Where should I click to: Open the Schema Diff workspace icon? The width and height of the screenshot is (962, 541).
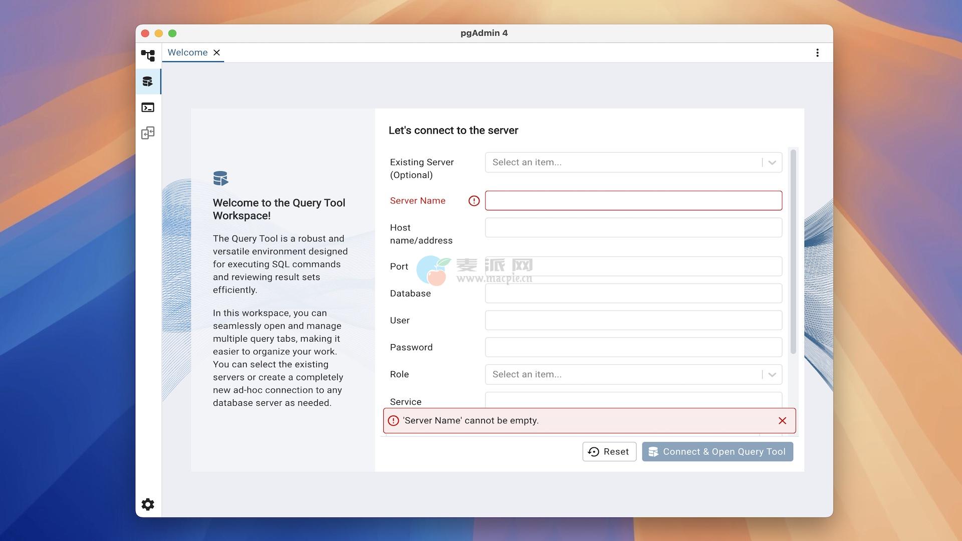tap(148, 133)
